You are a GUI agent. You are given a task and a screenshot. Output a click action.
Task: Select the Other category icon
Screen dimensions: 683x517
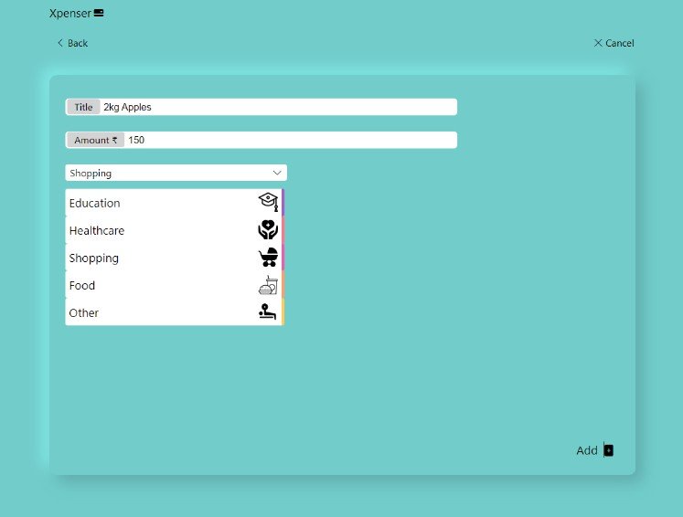tap(267, 312)
